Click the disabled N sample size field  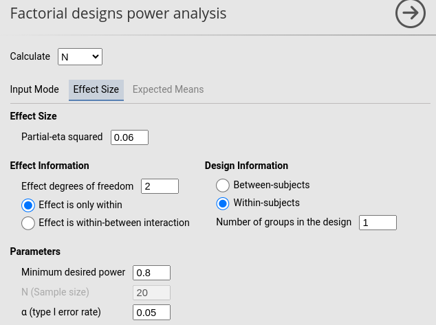151,293
